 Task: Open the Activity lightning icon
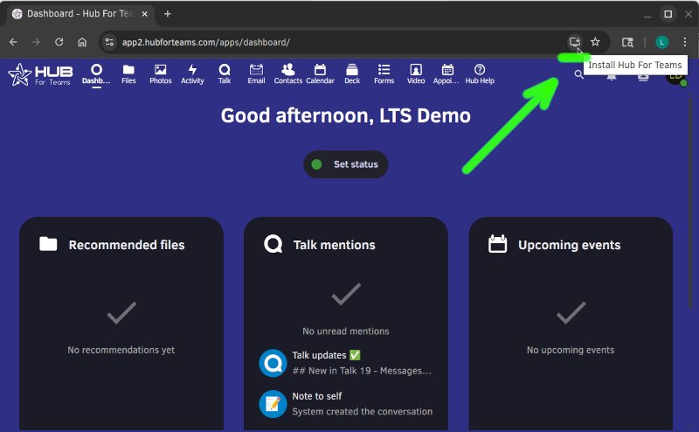coord(192,74)
